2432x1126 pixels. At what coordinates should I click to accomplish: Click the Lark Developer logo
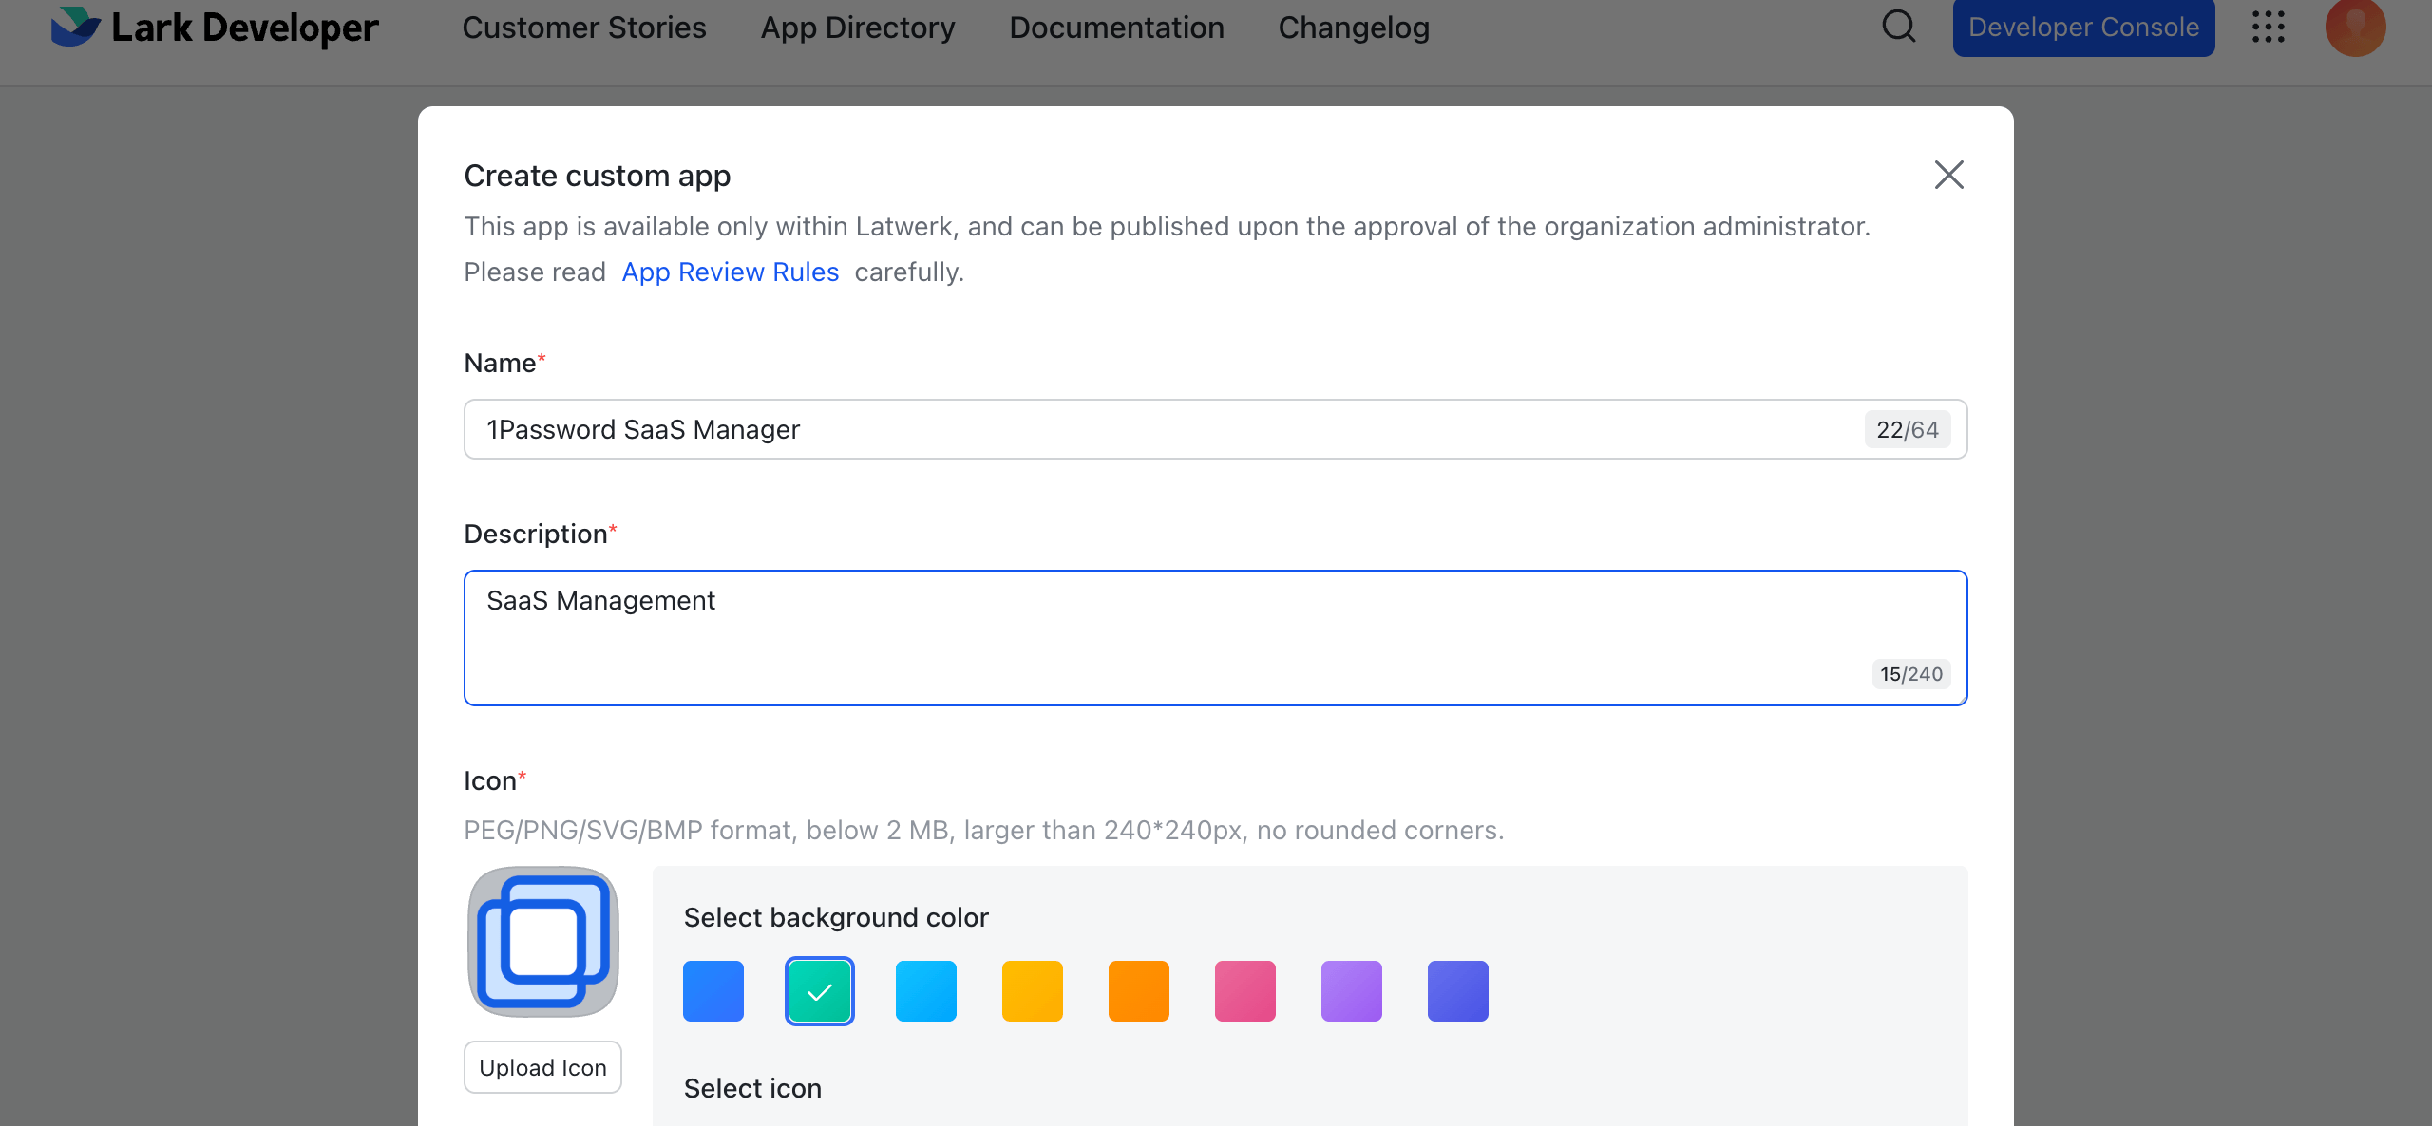(215, 28)
